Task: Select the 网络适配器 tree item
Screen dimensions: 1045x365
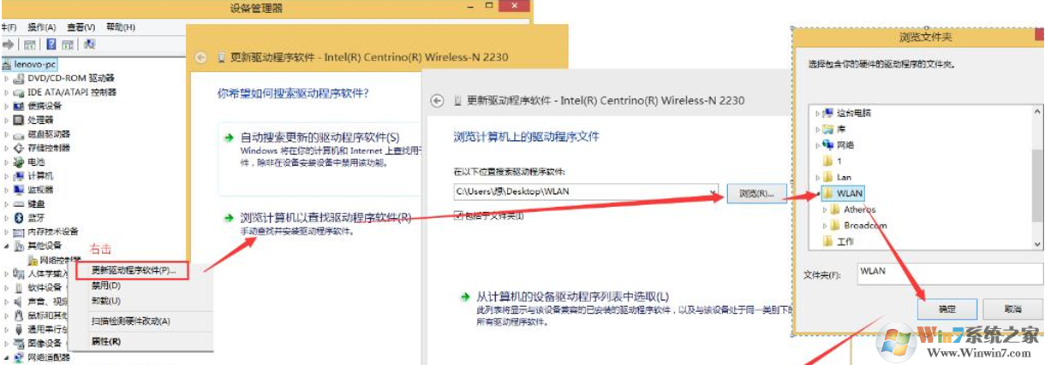Action: point(49,357)
